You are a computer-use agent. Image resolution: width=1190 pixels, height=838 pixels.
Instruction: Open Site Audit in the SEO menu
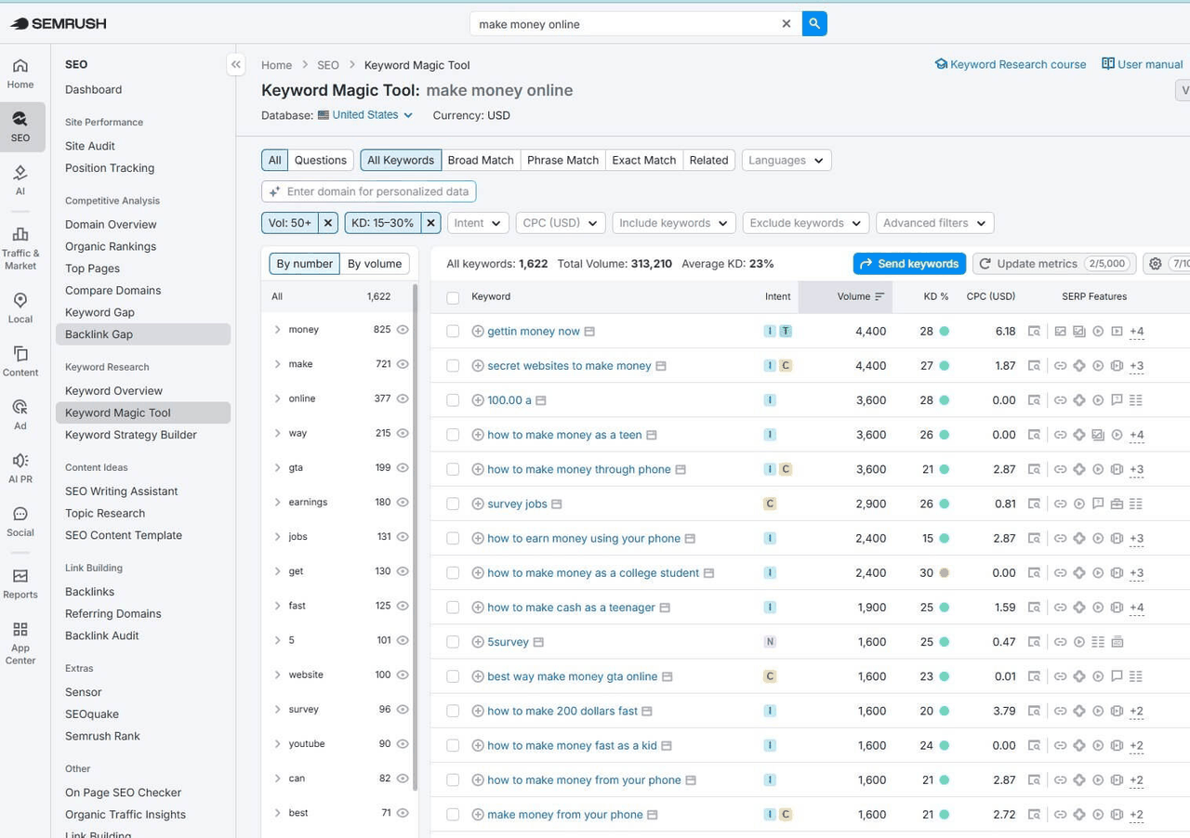pyautogui.click(x=90, y=146)
